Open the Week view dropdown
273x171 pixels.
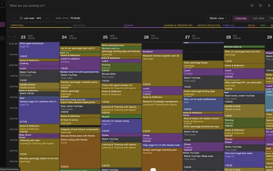(218, 18)
